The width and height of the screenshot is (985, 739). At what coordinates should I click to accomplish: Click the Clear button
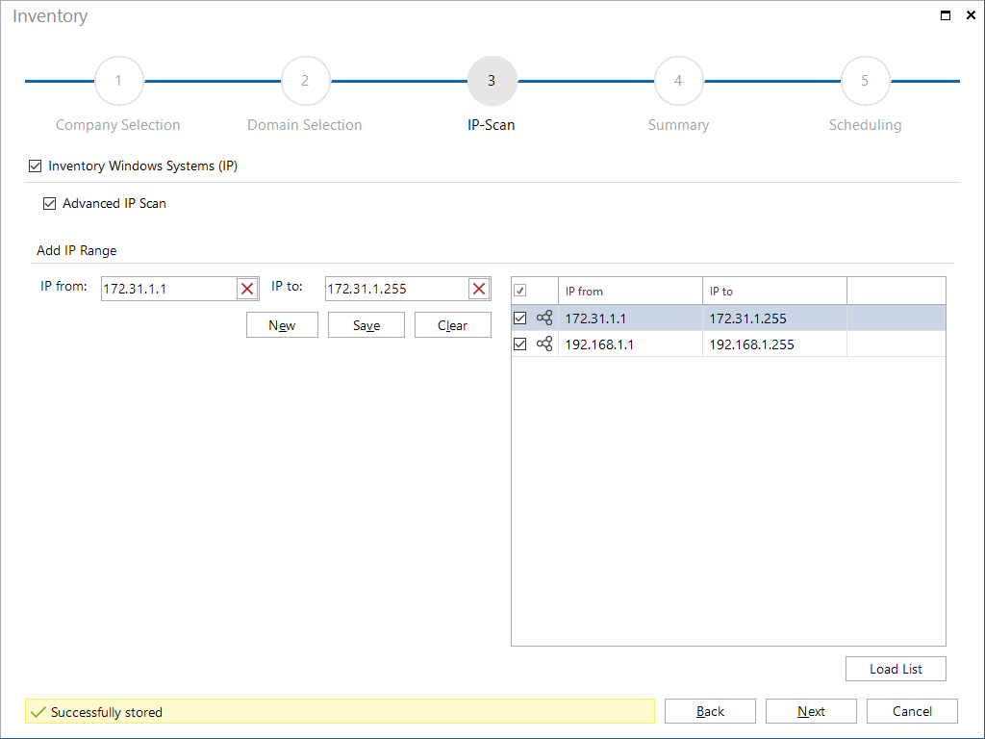(x=453, y=325)
